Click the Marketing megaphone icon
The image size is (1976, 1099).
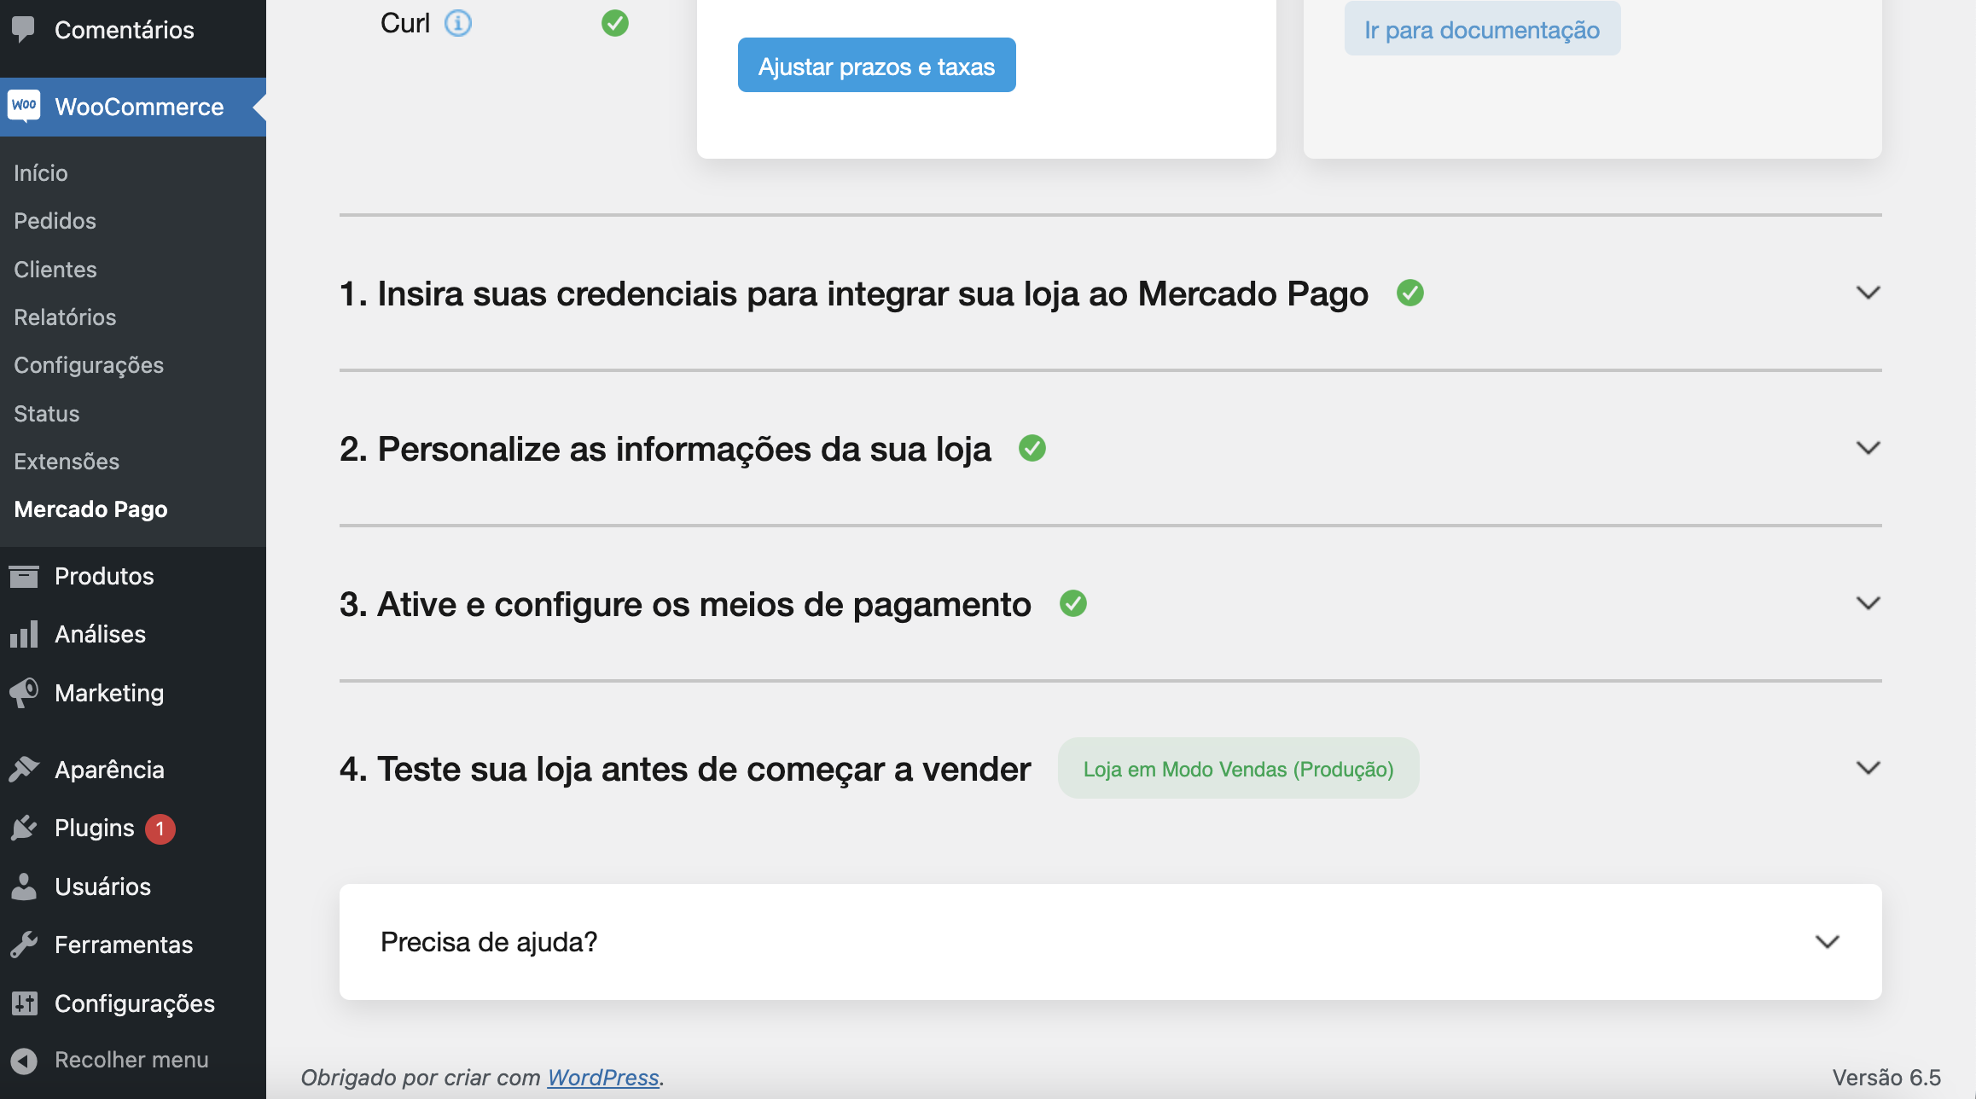click(x=24, y=693)
